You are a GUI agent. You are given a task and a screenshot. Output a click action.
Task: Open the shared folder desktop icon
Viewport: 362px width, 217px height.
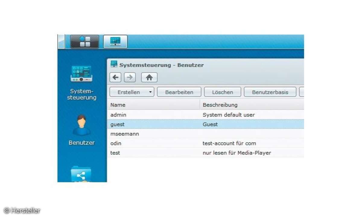81,174
